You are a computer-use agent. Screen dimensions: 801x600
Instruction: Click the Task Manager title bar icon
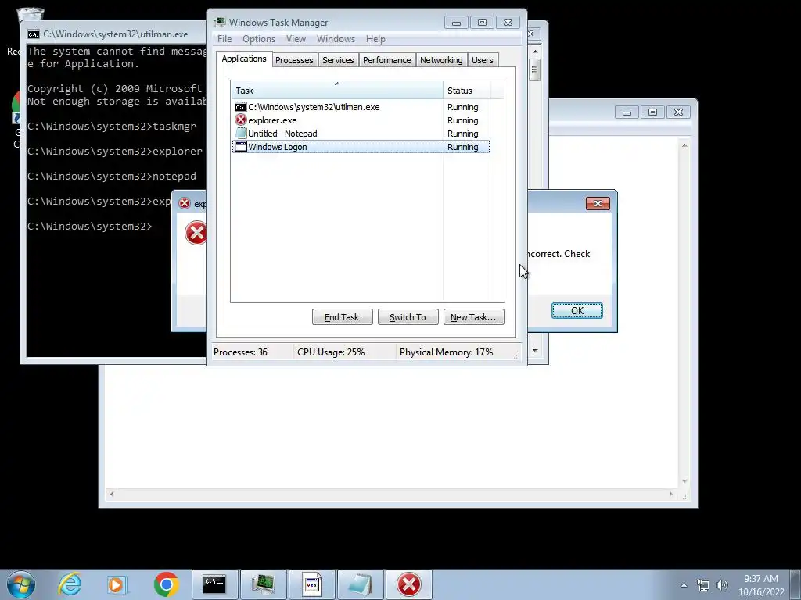pos(220,22)
